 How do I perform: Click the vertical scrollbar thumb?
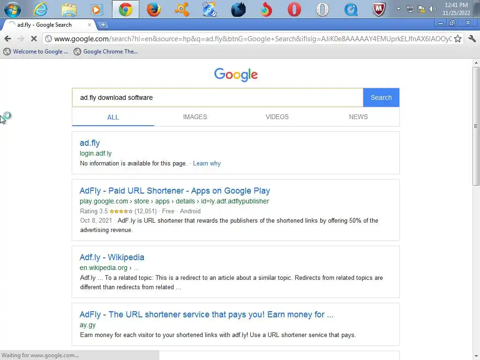point(476,126)
